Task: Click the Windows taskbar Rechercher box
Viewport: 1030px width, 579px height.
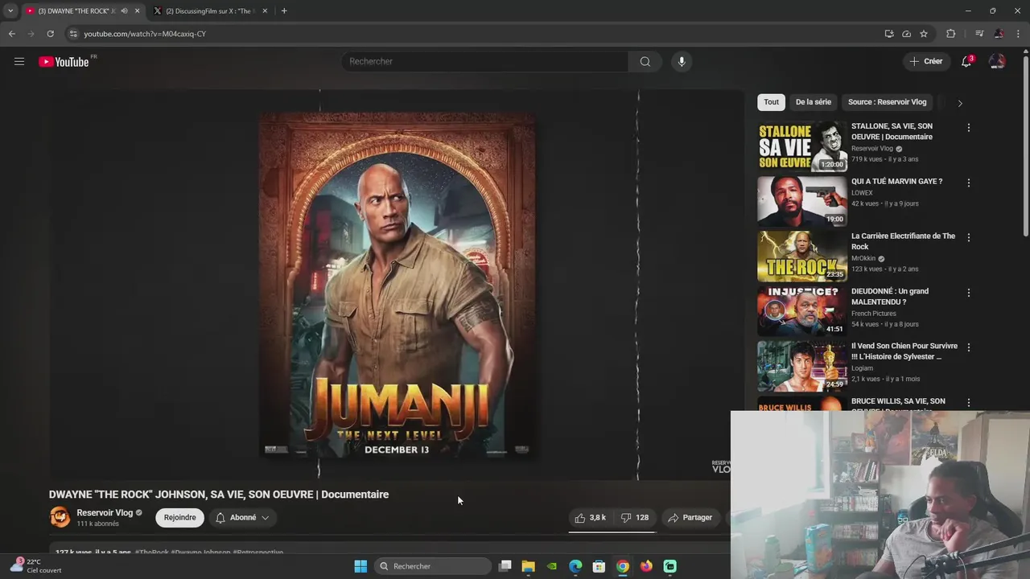Action: click(434, 566)
